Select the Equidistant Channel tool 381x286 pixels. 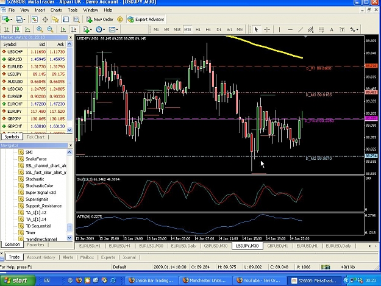311,30
